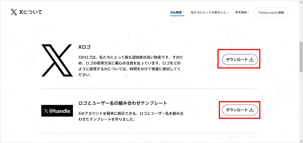Open the 参考資料 menu
This screenshot has height=143, width=303.
coord(241,13)
